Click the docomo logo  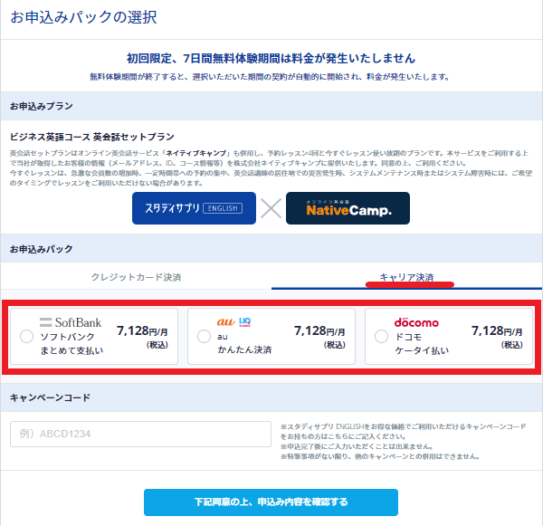tap(416, 322)
